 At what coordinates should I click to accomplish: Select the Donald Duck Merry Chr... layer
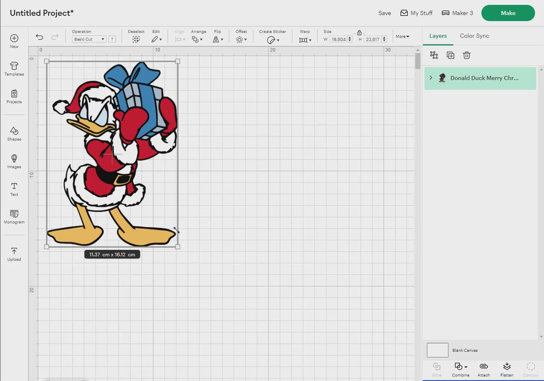point(480,78)
